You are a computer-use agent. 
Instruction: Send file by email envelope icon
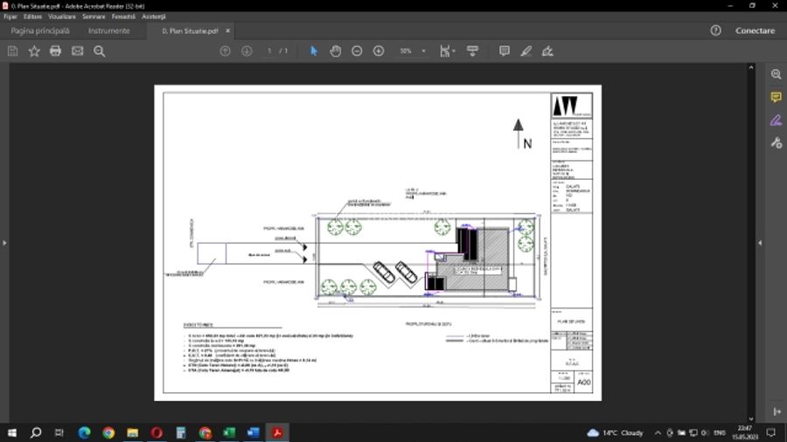coord(77,52)
